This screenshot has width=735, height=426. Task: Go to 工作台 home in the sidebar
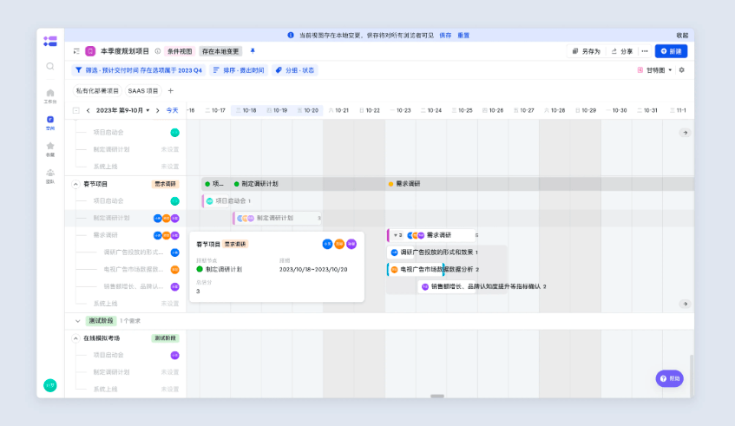[x=50, y=96]
